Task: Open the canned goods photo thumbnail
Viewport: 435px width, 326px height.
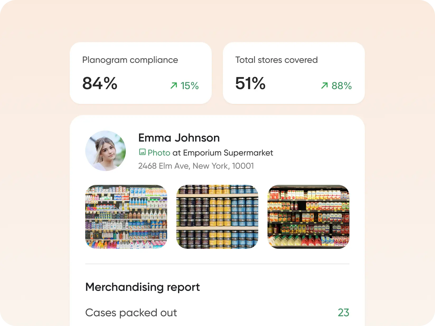Action: coord(217,217)
